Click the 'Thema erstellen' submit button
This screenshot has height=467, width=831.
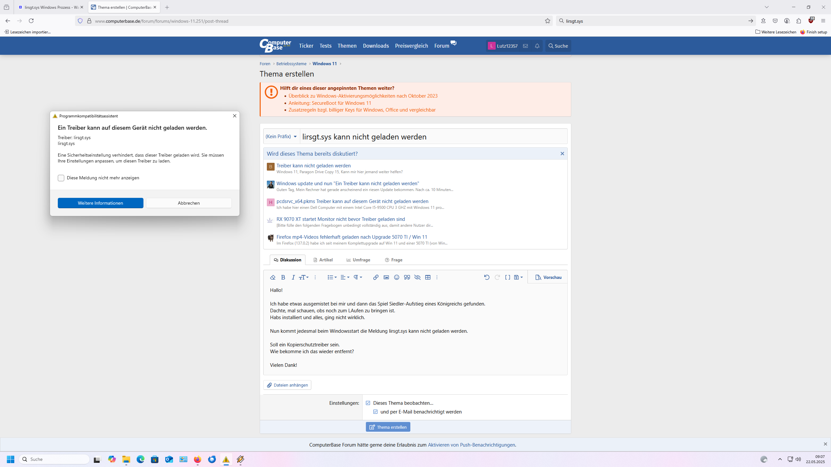click(x=388, y=427)
